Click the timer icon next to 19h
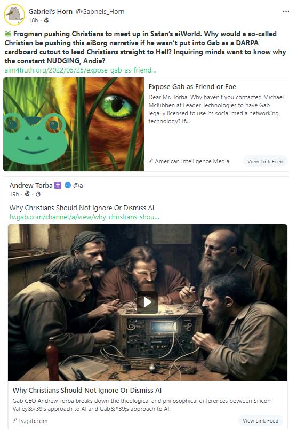Screen dimensions: 289x430 (x=38, y=194)
